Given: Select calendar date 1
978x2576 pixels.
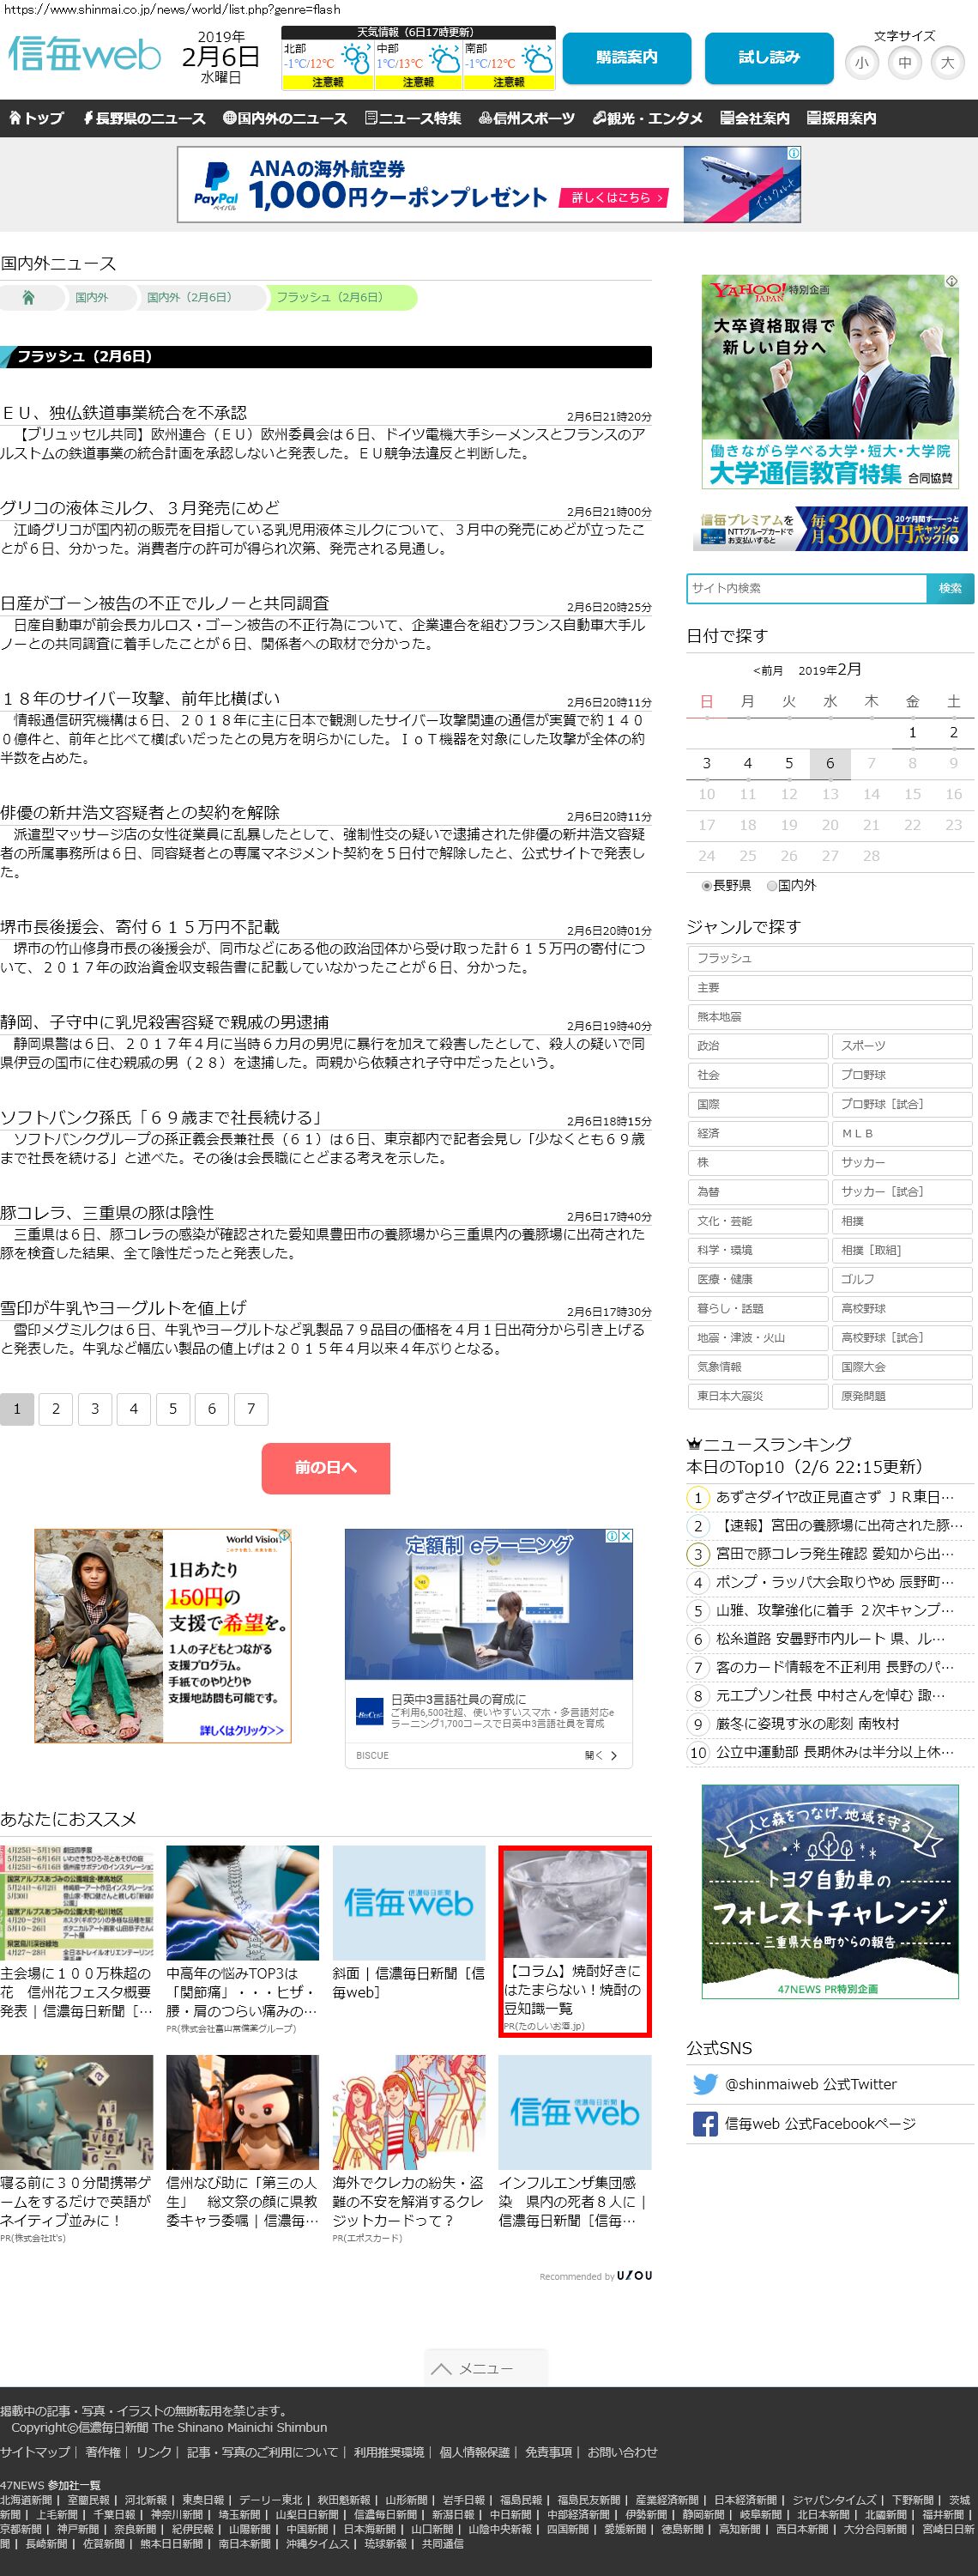Looking at the screenshot, I should (912, 732).
